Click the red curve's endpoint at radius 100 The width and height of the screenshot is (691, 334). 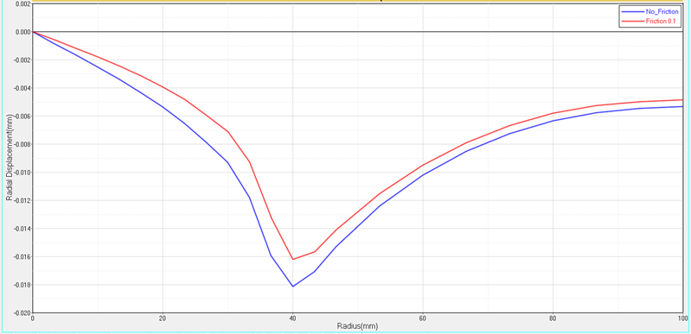pos(682,100)
